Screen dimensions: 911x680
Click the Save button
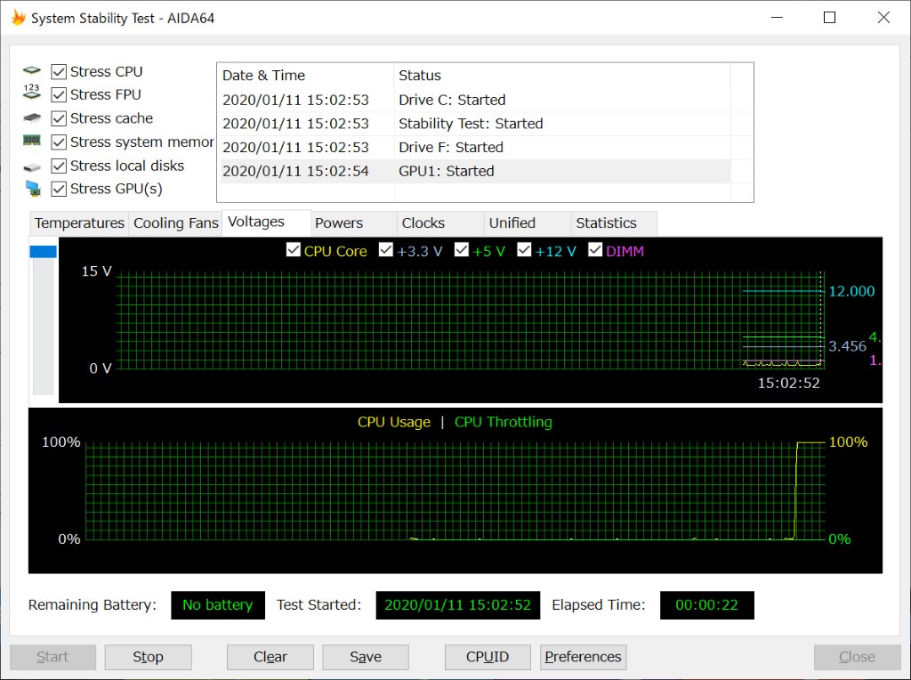[x=366, y=657]
